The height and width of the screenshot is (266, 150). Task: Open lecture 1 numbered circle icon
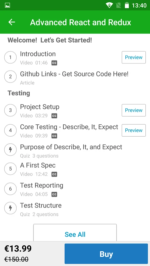(10, 58)
